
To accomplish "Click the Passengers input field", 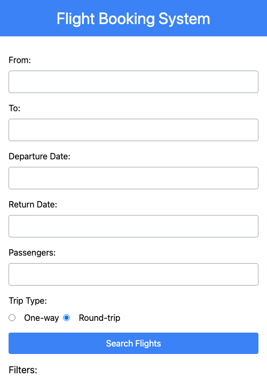I will [133, 274].
